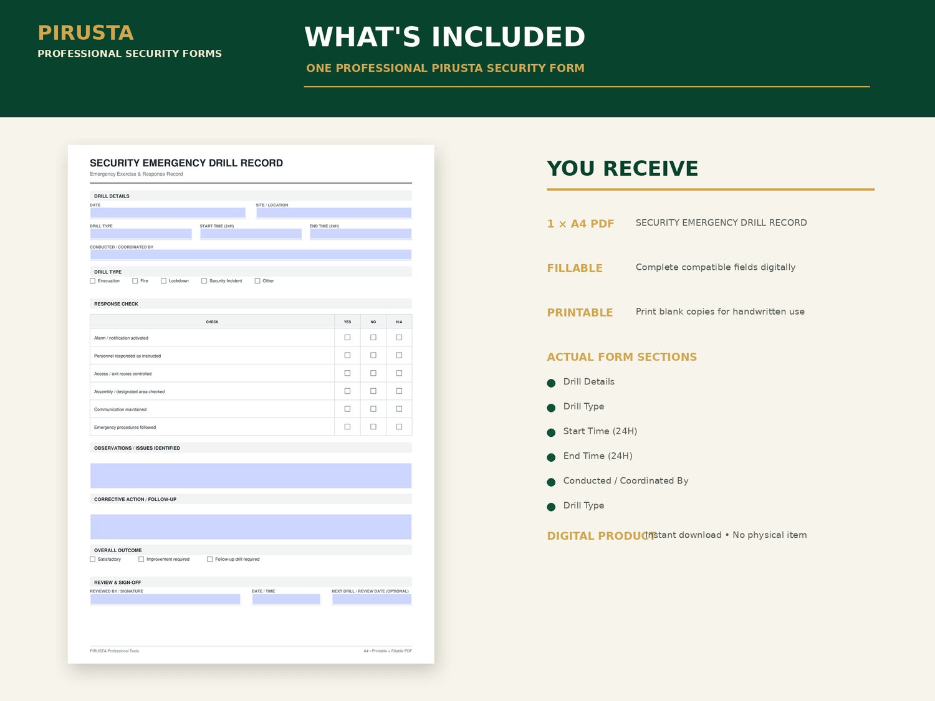This screenshot has height=701, width=935.
Task: Click the Next Drill / Review Date field
Action: point(372,599)
